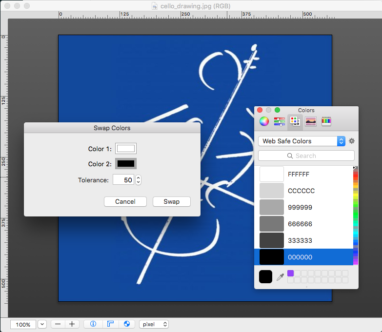Select the 666666 color row
Screen dimensions: 382x332
(x=303, y=224)
